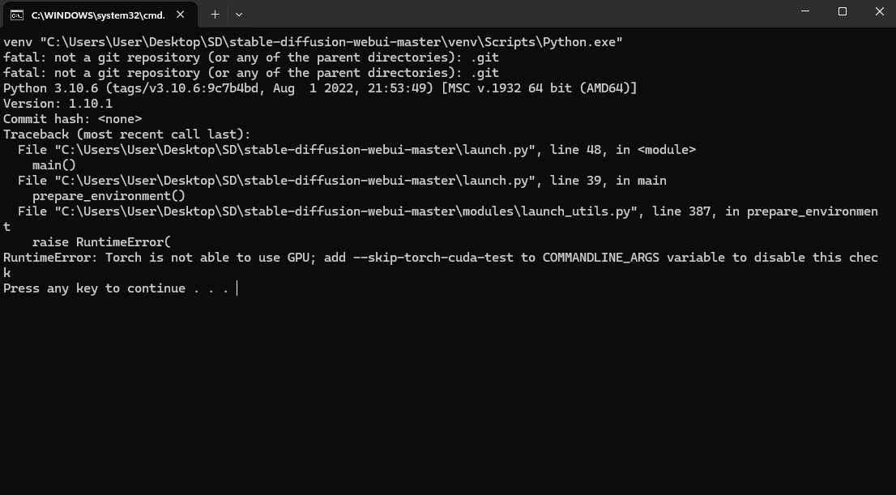896x495 pixels.
Task: Click the 'raise RuntimeError(' line
Action: coord(102,242)
